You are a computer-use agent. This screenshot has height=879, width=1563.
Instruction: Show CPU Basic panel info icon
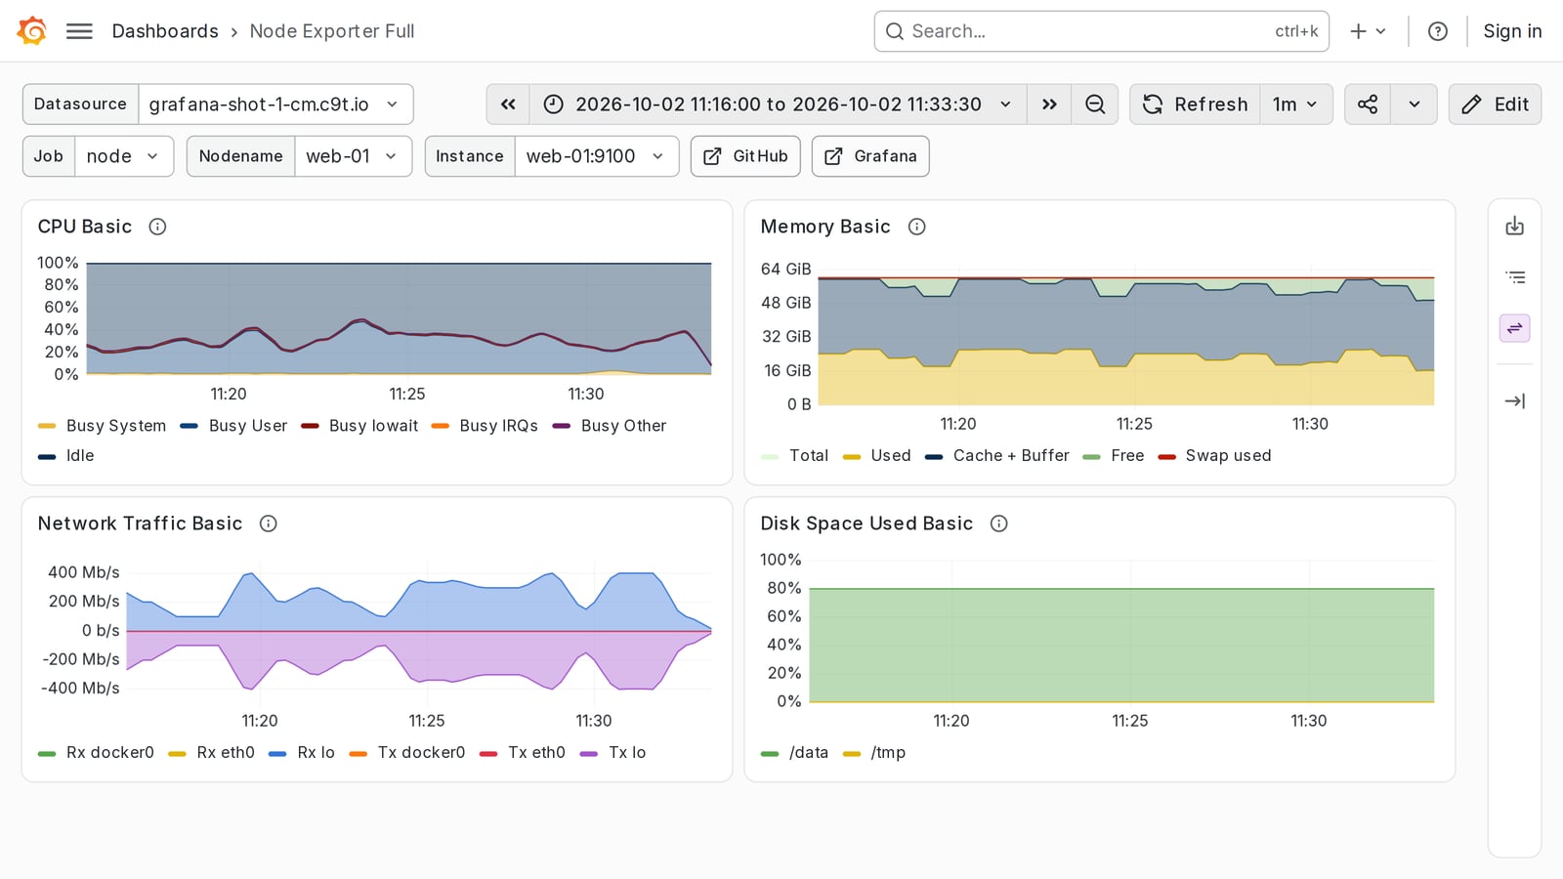(157, 227)
